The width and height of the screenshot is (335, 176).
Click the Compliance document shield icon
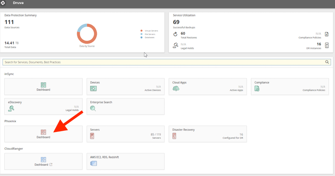click(257, 89)
